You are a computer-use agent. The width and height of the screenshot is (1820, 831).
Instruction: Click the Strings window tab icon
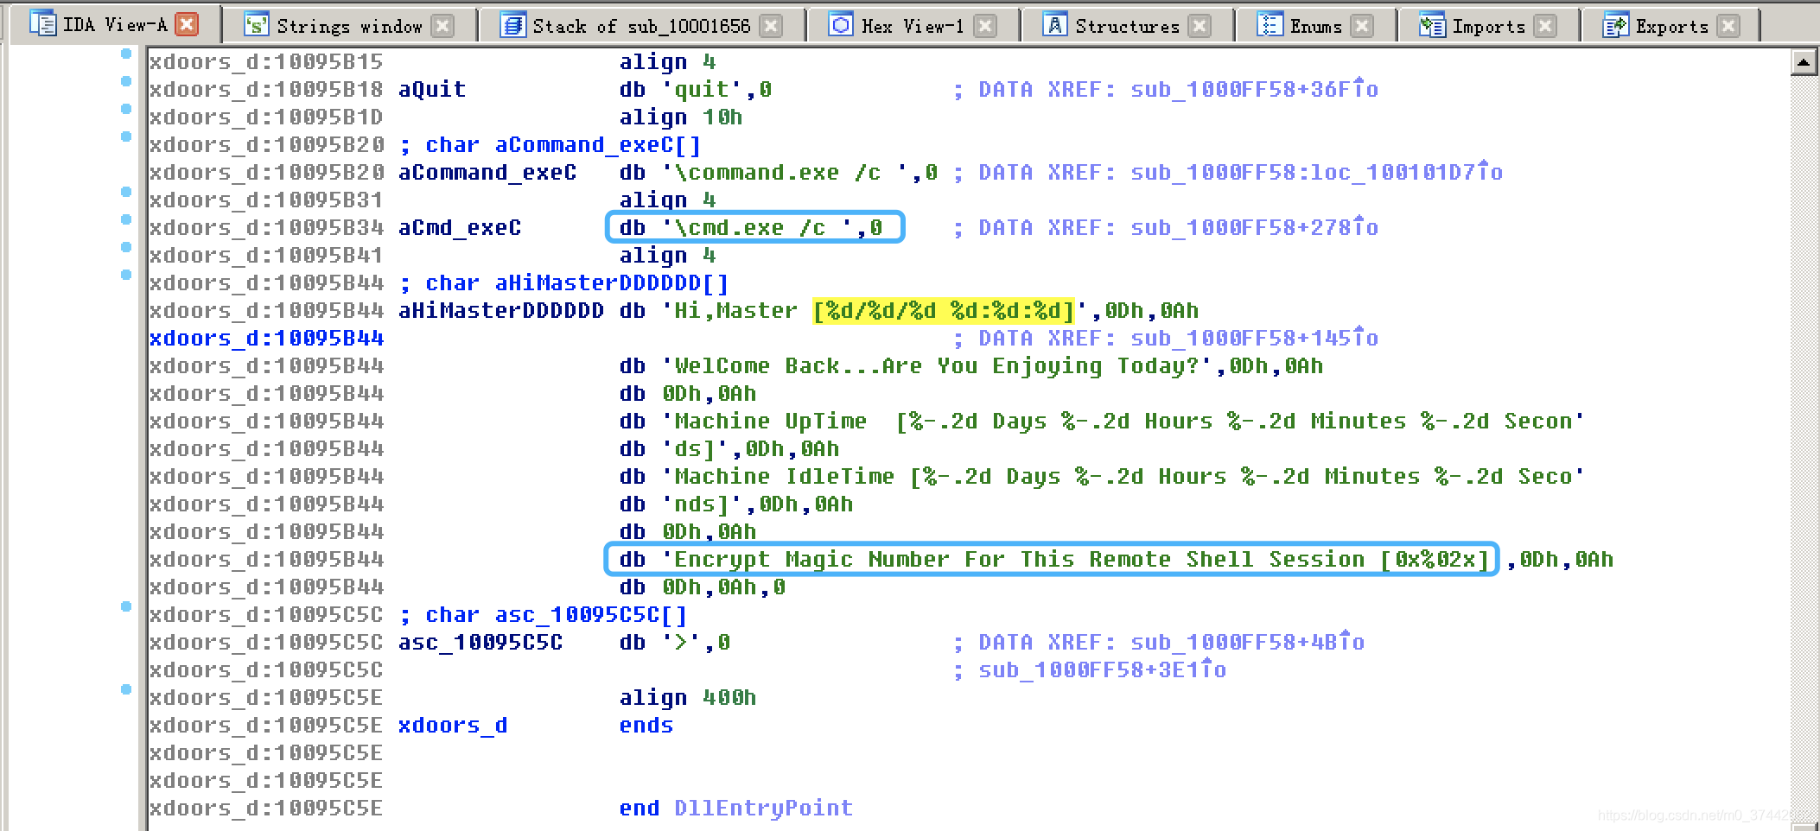coord(256,26)
